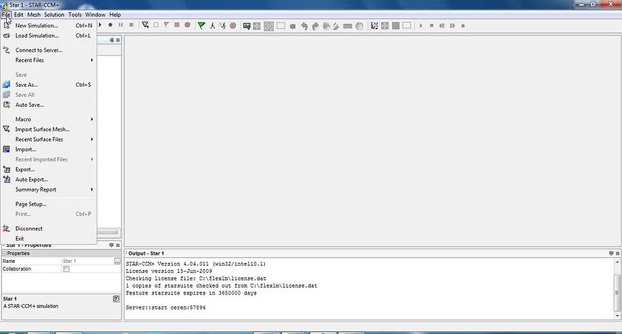Choose New Simulation from File menu
The width and height of the screenshot is (622, 334).
[x=49, y=25]
